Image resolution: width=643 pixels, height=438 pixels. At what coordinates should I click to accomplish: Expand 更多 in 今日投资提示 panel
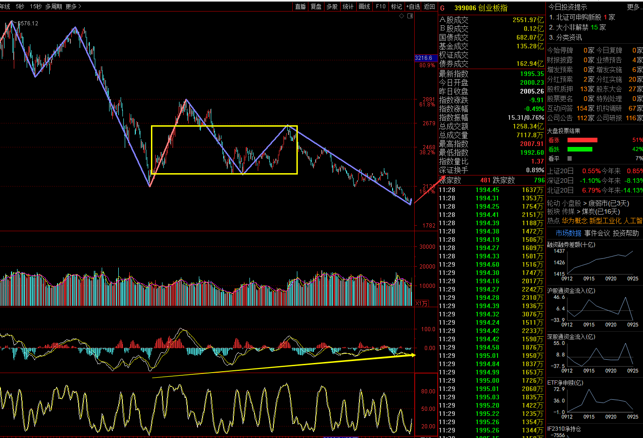point(634,7)
